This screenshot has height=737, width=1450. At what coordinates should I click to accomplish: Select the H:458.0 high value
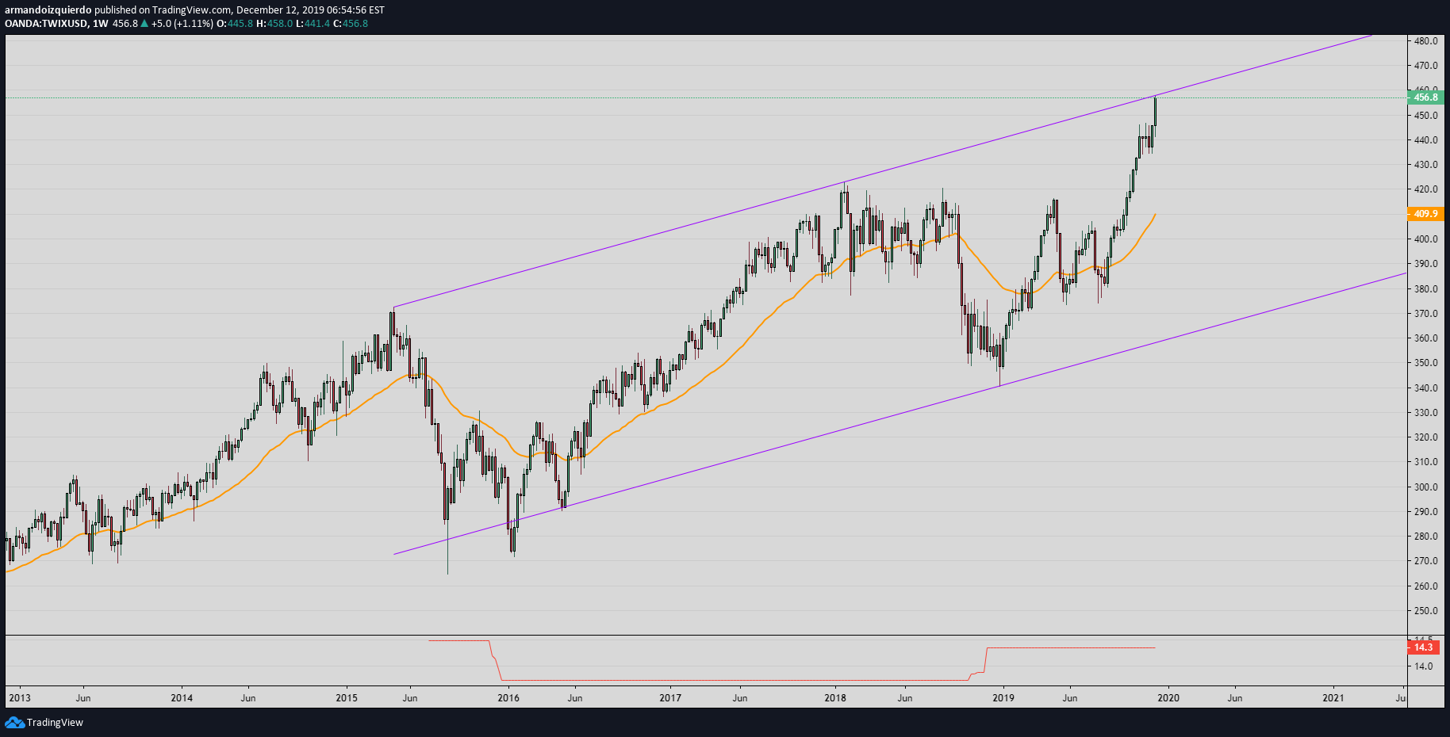click(x=274, y=24)
